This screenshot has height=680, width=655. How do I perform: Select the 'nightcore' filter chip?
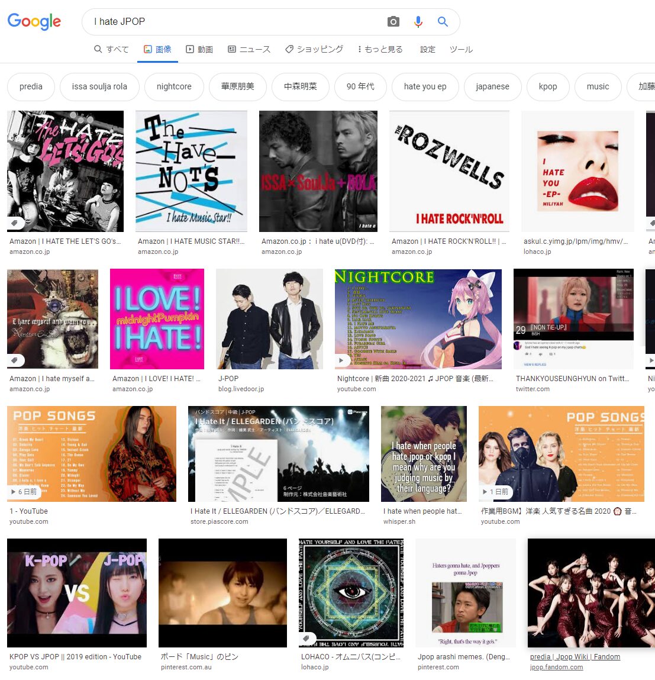click(x=174, y=86)
